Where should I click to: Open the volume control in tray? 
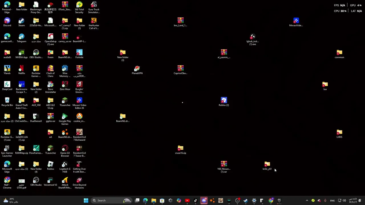click(x=344, y=200)
